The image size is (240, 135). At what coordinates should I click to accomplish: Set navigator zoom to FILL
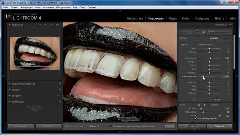pyautogui.click(x=46, y=25)
